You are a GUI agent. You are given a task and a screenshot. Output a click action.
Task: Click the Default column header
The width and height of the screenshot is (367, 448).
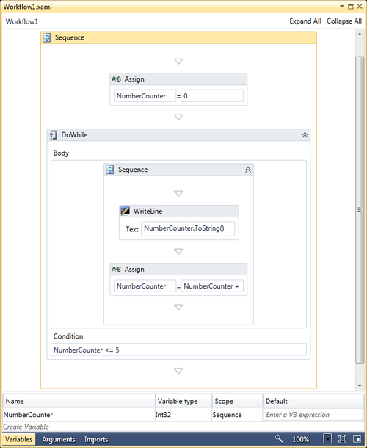(313, 401)
